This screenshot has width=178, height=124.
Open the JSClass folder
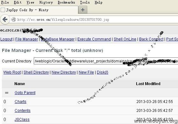(22, 120)
